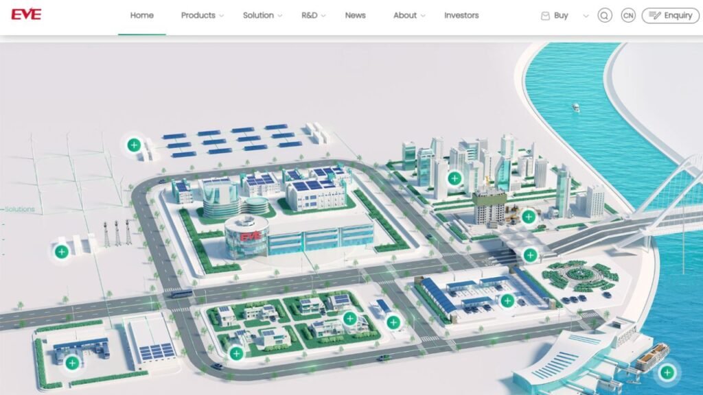
Task: Open plus hotspot on solar carport parking lot
Action: tap(507, 300)
